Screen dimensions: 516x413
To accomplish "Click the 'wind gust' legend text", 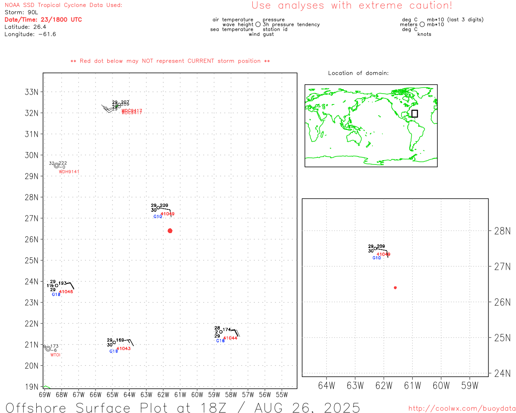I will (x=261, y=34).
